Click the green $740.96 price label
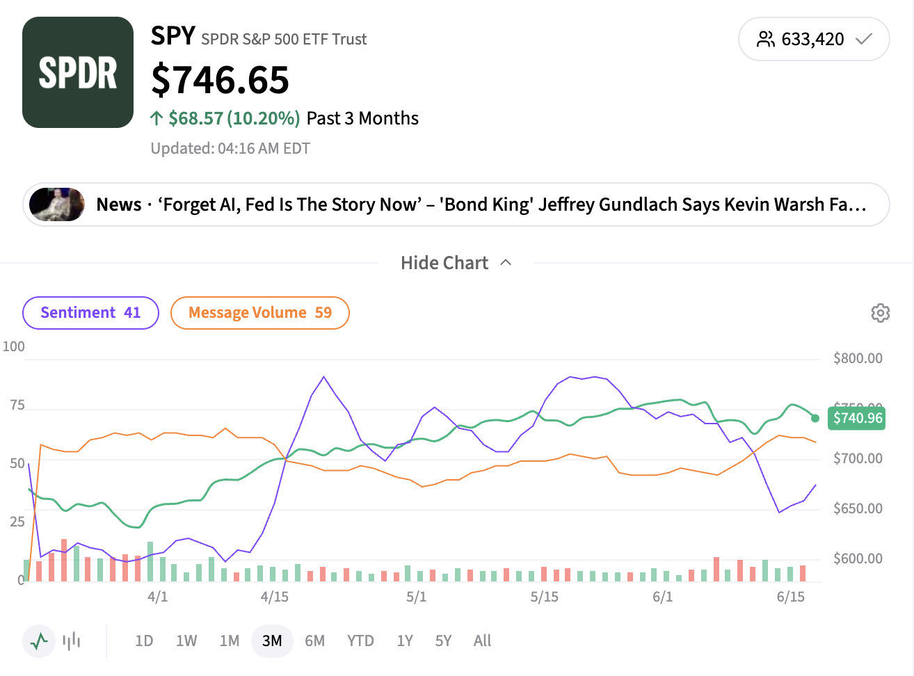 [858, 418]
